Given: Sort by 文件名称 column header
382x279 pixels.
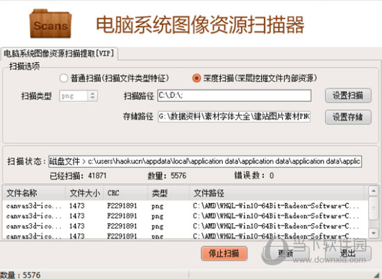Looking at the screenshot, I should 34,193.
